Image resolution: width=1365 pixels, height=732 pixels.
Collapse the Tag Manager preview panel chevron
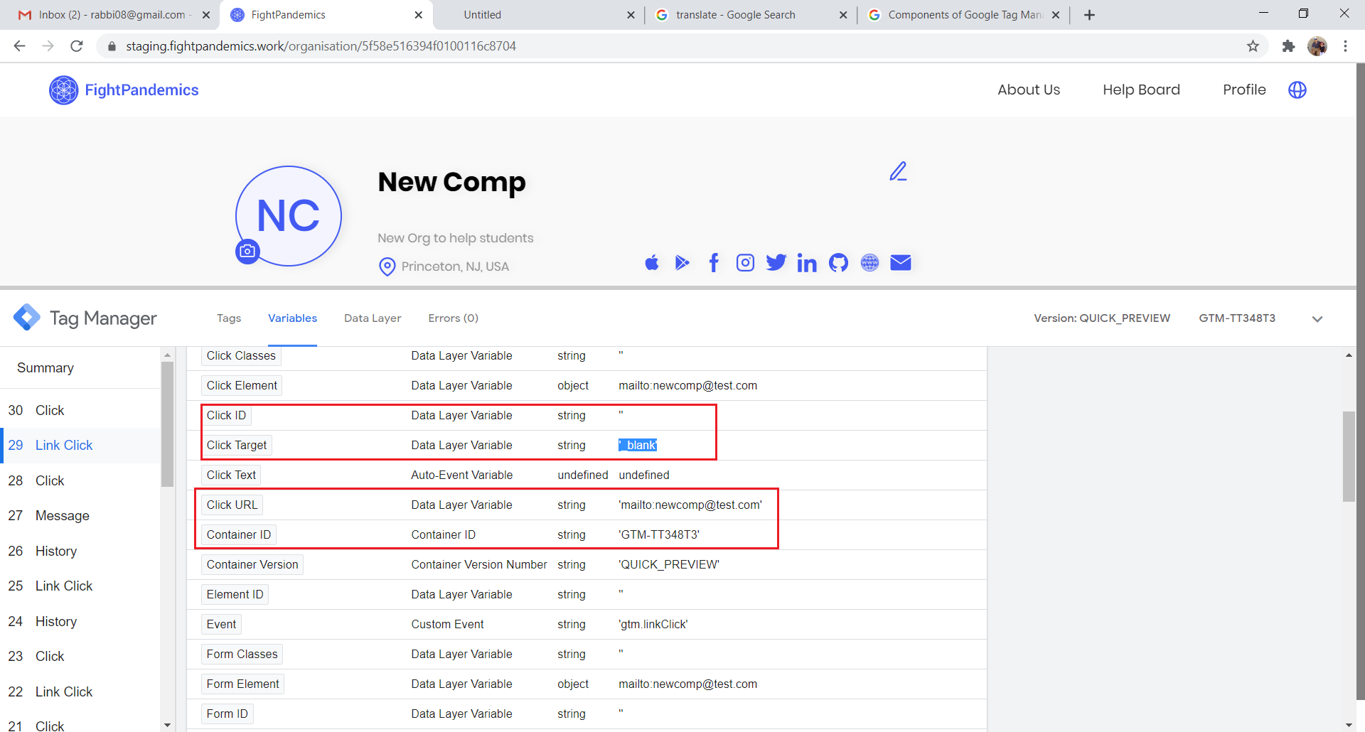pyautogui.click(x=1317, y=319)
